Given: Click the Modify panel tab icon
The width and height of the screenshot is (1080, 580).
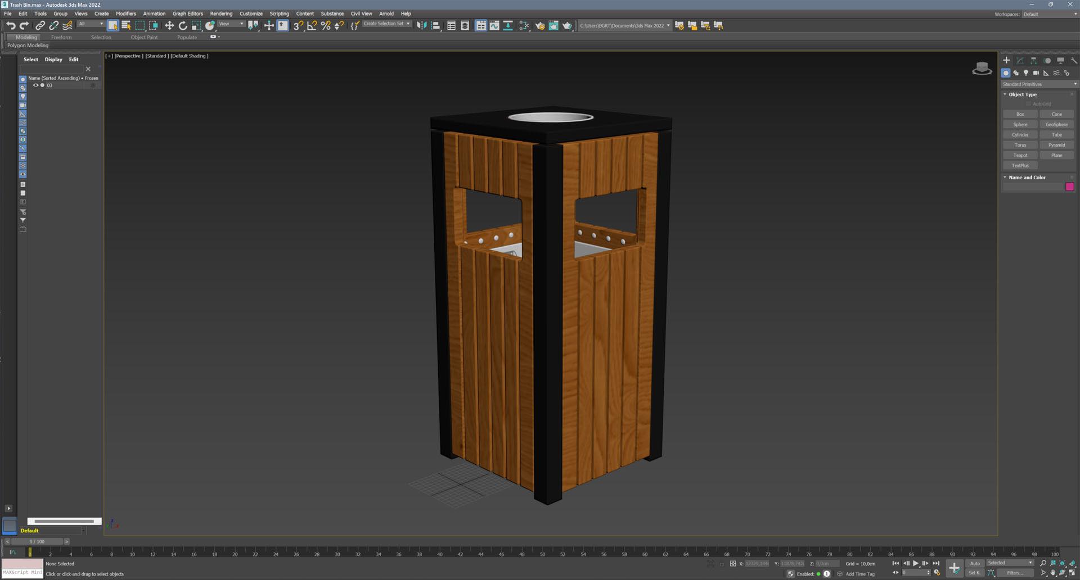Looking at the screenshot, I should [x=1020, y=60].
